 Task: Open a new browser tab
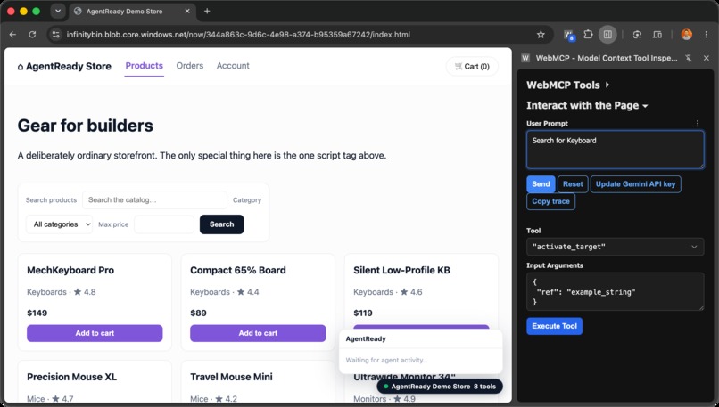[x=207, y=11]
